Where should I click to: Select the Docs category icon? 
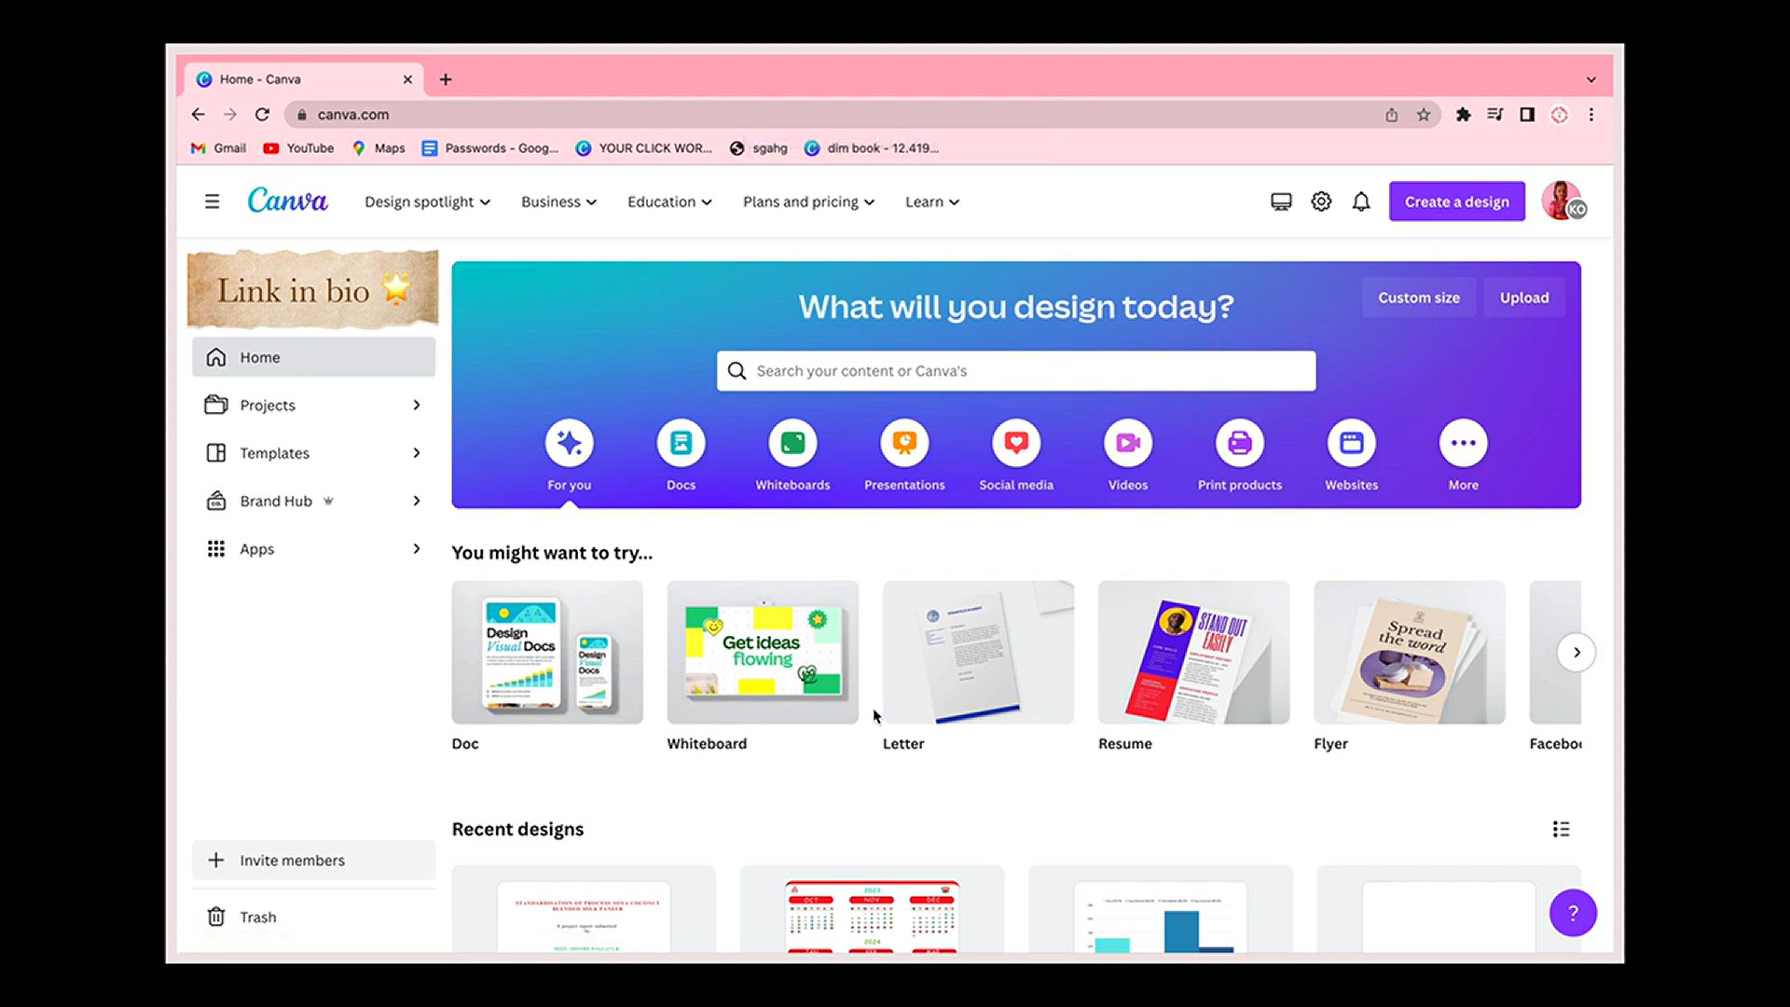click(681, 443)
